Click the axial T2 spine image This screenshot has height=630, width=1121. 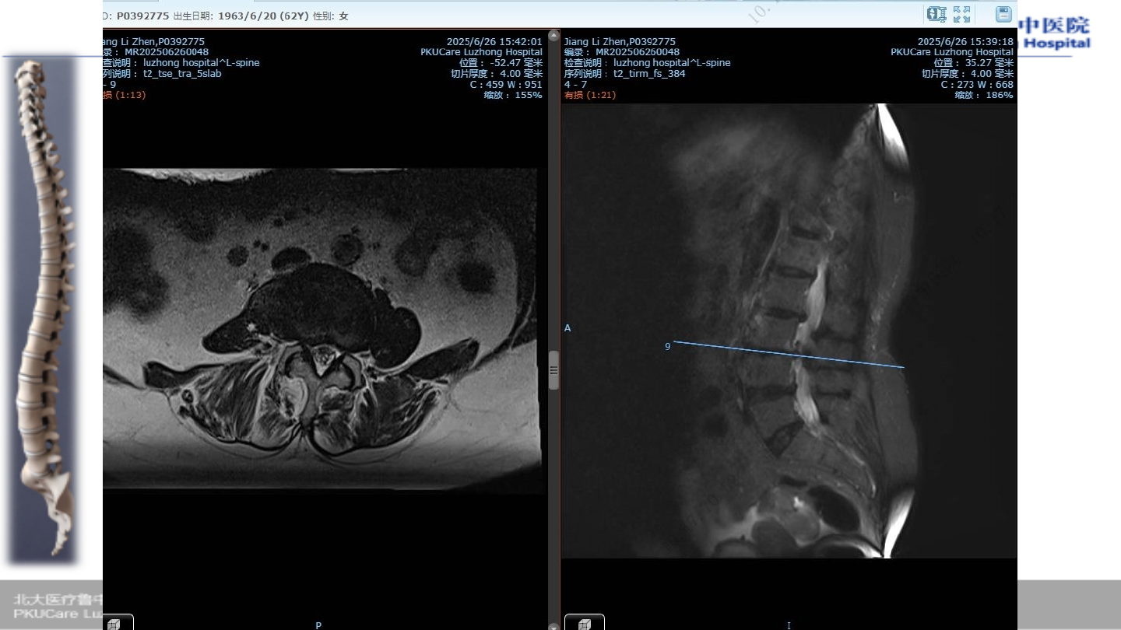[321, 327]
